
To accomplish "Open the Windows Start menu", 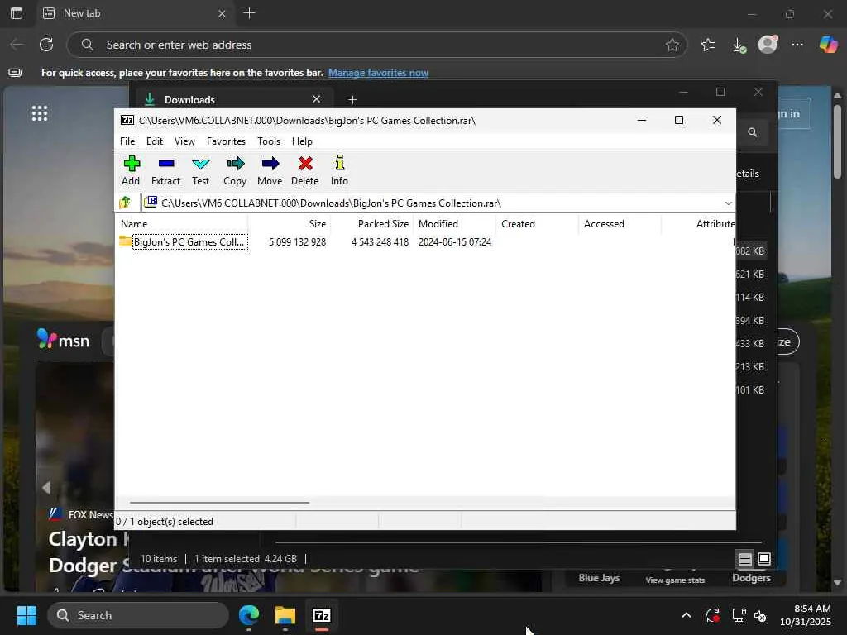I will click(x=26, y=615).
